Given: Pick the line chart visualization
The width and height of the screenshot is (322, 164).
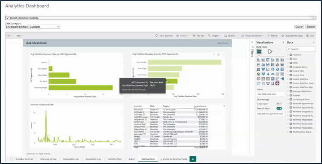Looking at the screenshot, I should 258,64.
